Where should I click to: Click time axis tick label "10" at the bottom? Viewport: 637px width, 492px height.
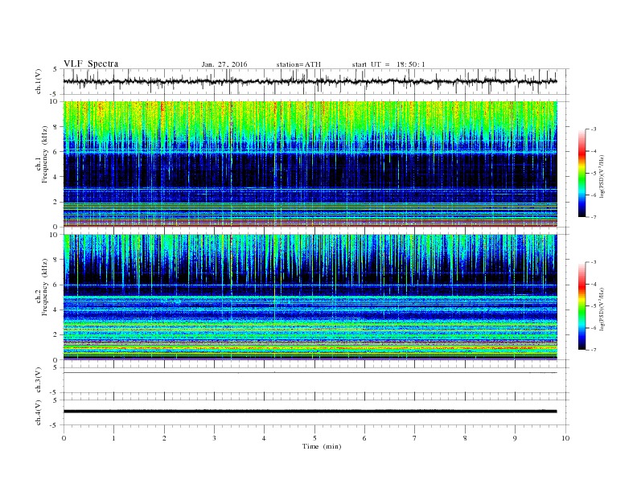coord(565,438)
